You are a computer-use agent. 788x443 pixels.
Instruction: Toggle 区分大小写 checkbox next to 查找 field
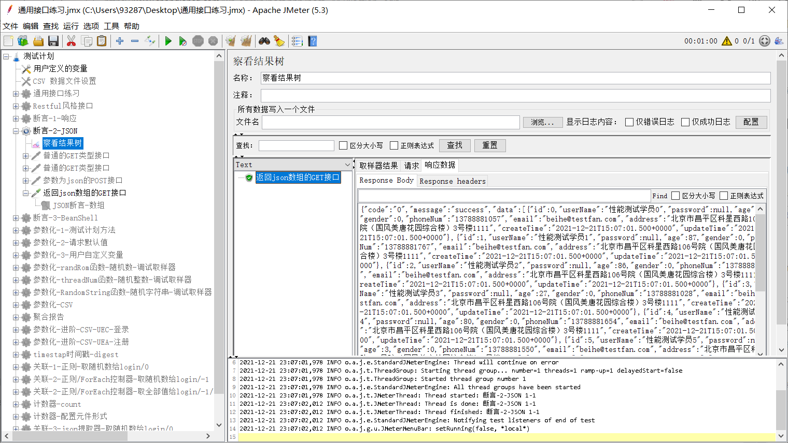pyautogui.click(x=343, y=145)
